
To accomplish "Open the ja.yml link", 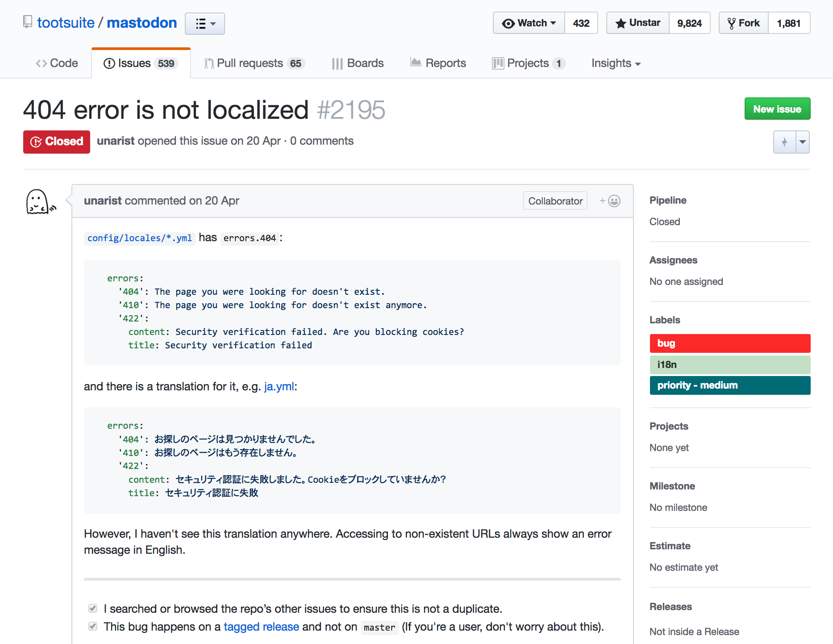I will tap(279, 386).
